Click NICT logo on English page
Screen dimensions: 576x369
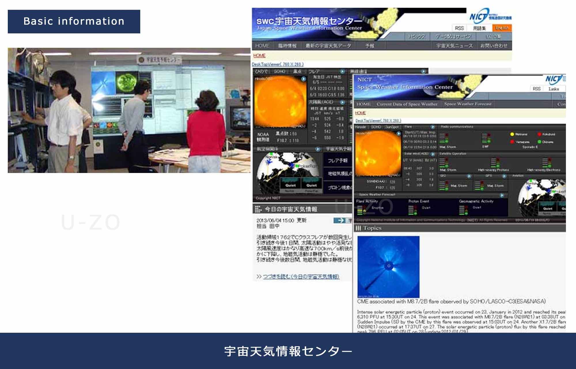pyautogui.click(x=556, y=79)
